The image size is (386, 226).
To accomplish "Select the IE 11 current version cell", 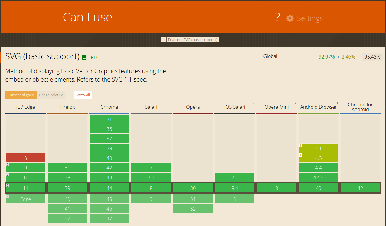I will (x=26, y=188).
